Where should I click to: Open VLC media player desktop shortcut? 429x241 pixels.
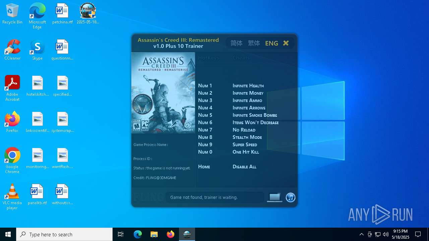(x=12, y=197)
